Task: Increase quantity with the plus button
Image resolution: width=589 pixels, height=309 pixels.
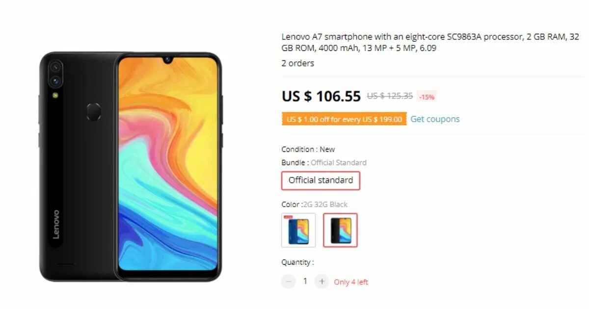Action: point(321,282)
